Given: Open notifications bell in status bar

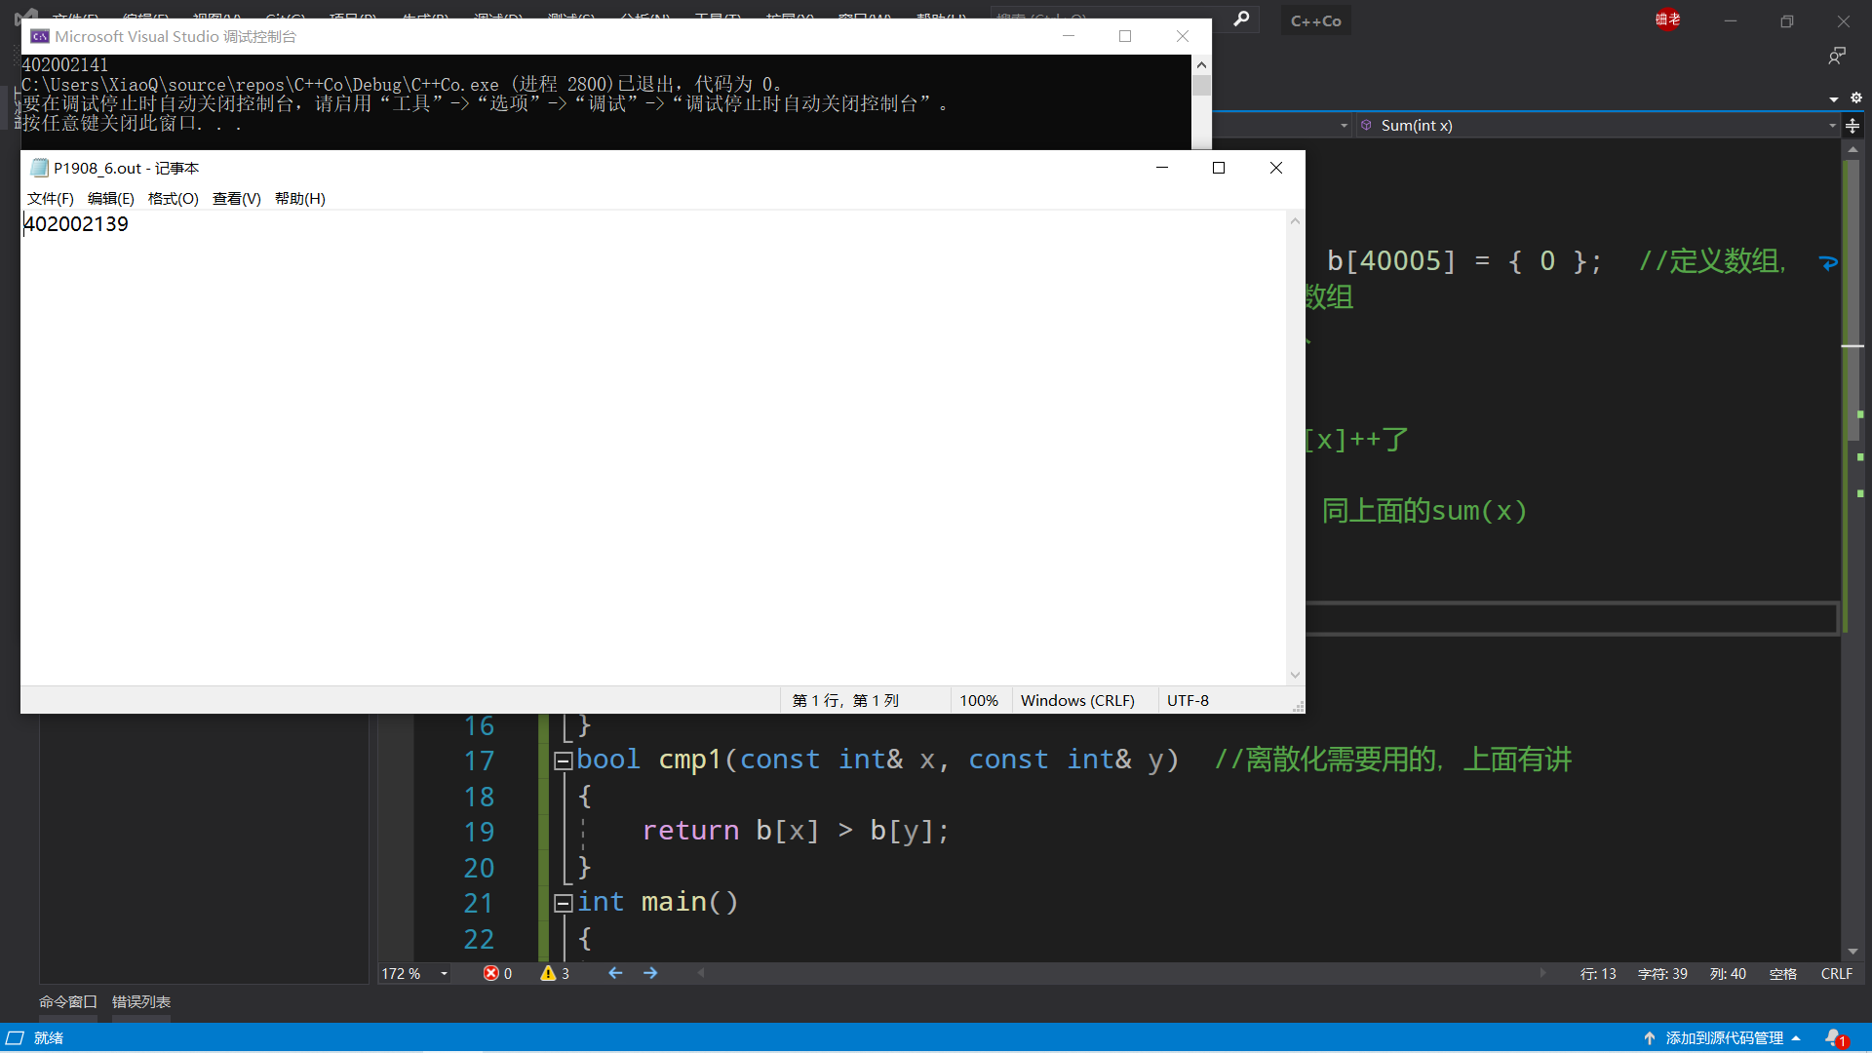Looking at the screenshot, I should pyautogui.click(x=1836, y=1038).
